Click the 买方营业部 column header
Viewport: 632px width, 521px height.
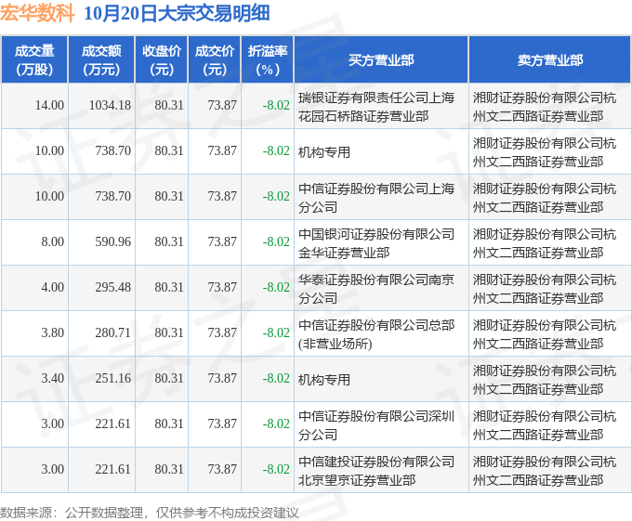[x=381, y=60]
